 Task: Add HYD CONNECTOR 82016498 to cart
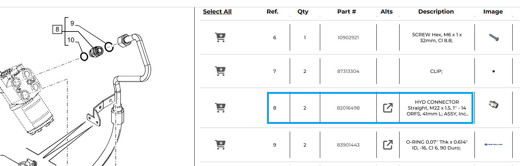pos(220,108)
